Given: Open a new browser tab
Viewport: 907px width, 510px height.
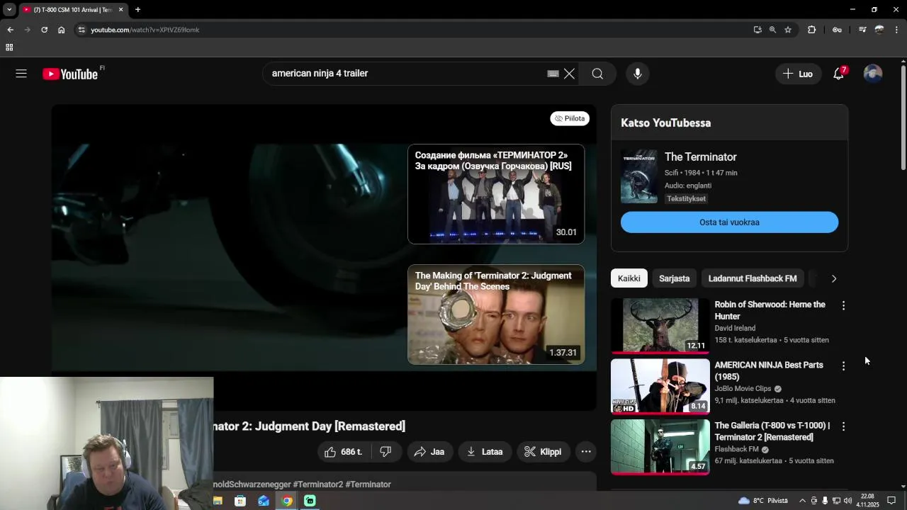Looking at the screenshot, I should click(x=137, y=10).
